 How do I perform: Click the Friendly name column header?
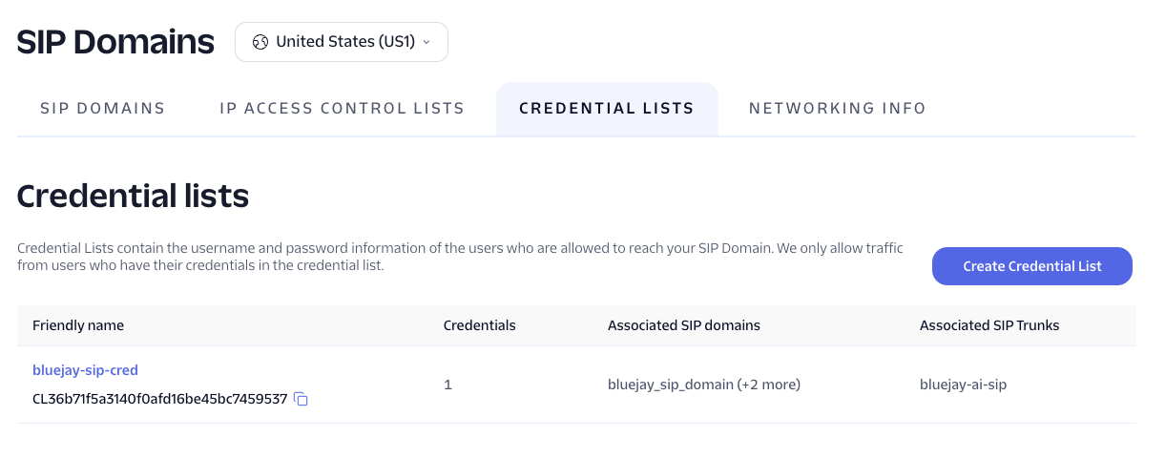pyautogui.click(x=78, y=325)
